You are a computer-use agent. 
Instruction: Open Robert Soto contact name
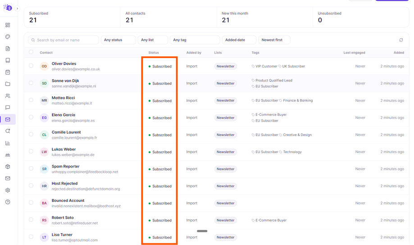pyautogui.click(x=63, y=218)
